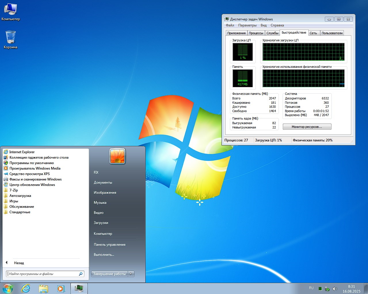
Task: Click the Task Manager taskbar icon
Action: [x=79, y=288]
